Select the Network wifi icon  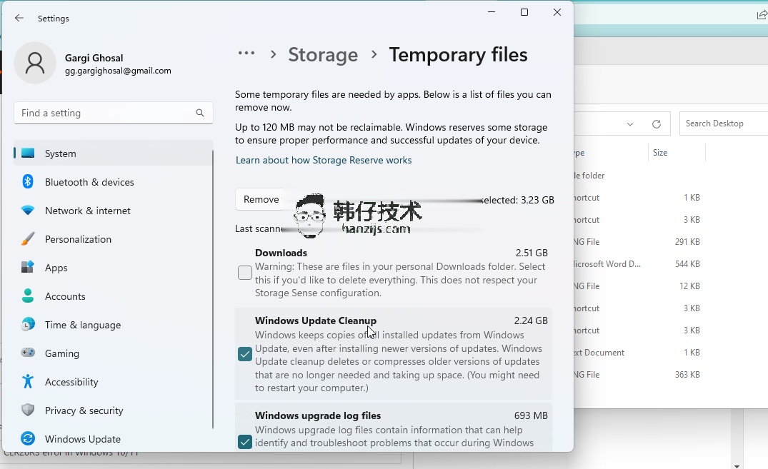28,211
